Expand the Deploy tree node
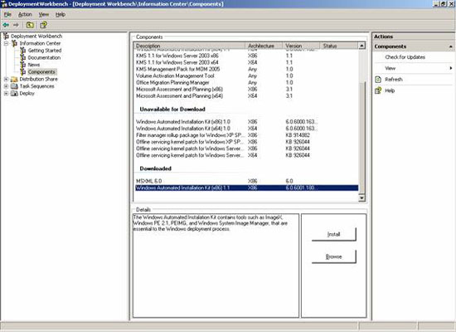 6,94
